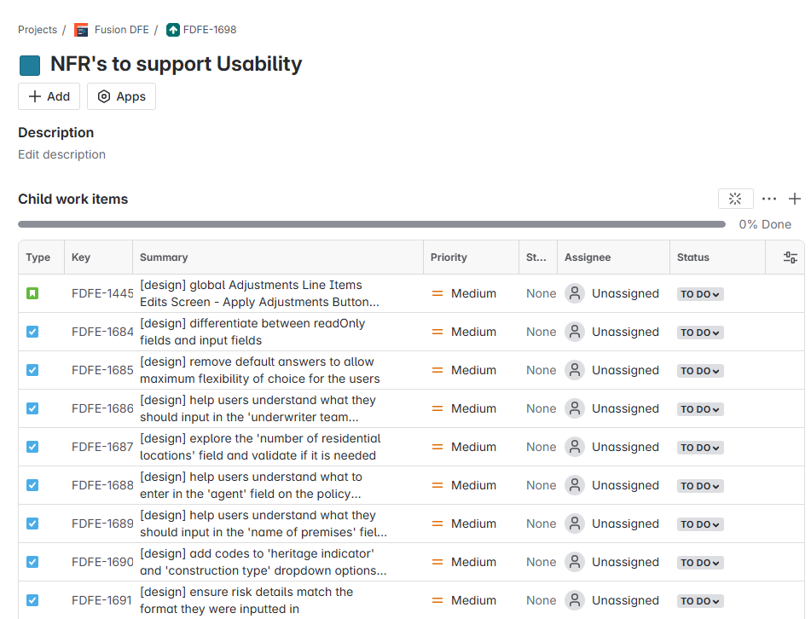Click the FDFE-1698 issue type icon in breadcrumb
The height and width of the screenshot is (619, 811).
[x=173, y=30]
